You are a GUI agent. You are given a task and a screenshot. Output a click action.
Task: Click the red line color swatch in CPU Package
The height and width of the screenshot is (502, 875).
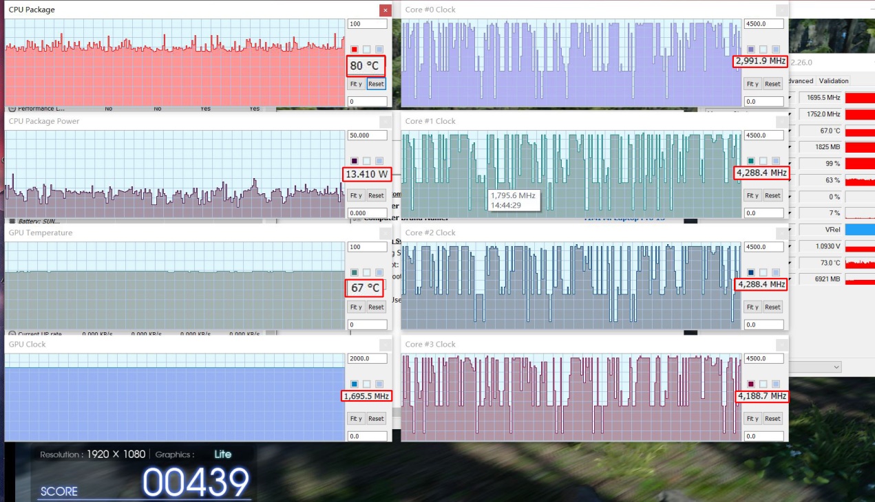click(x=355, y=50)
